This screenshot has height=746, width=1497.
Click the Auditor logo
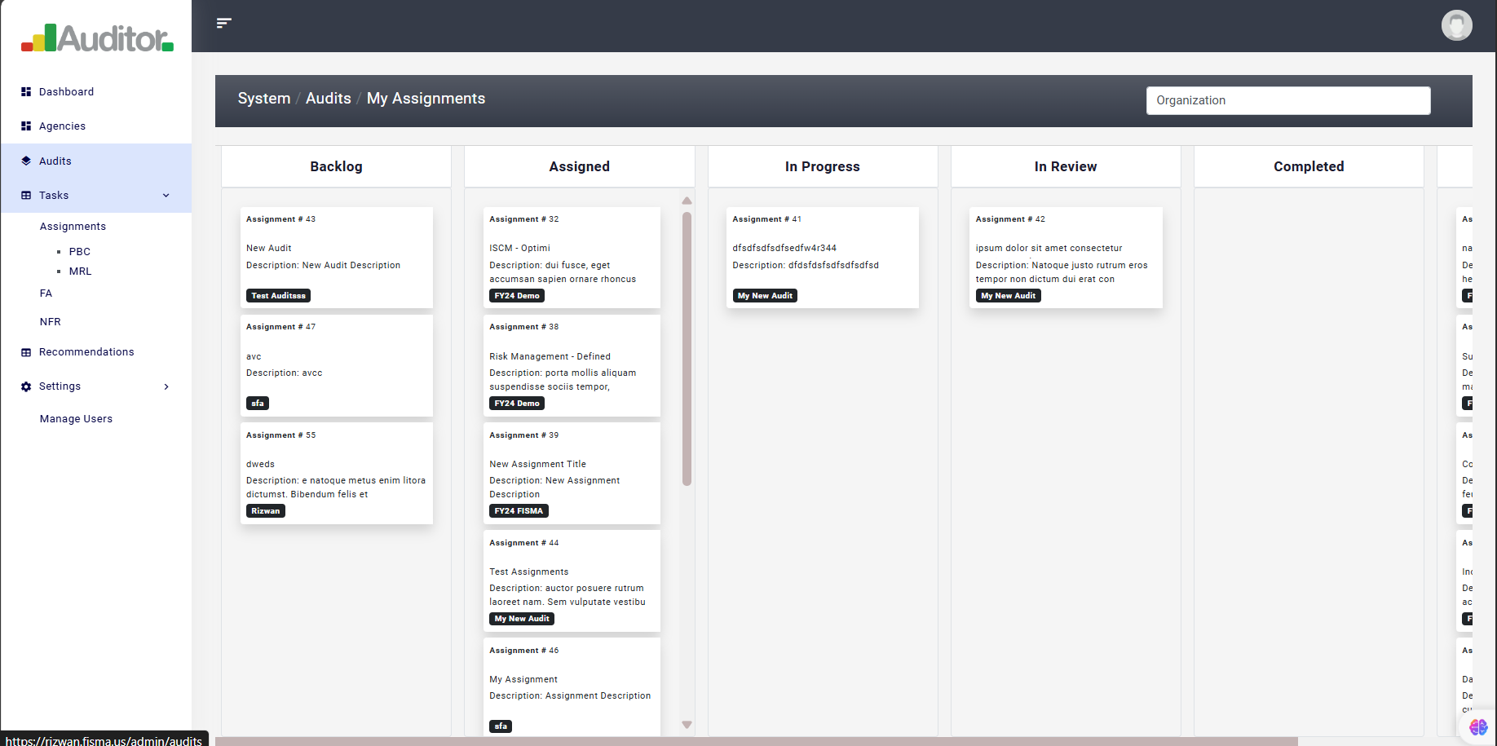(97, 38)
